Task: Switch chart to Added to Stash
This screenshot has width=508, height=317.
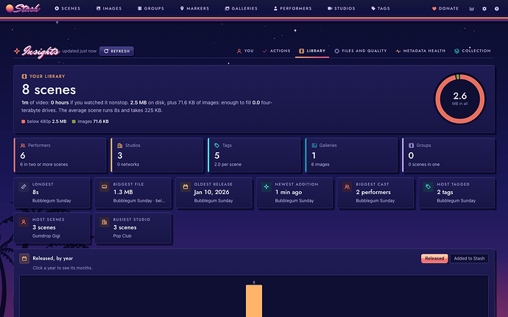Action: [x=469, y=258]
